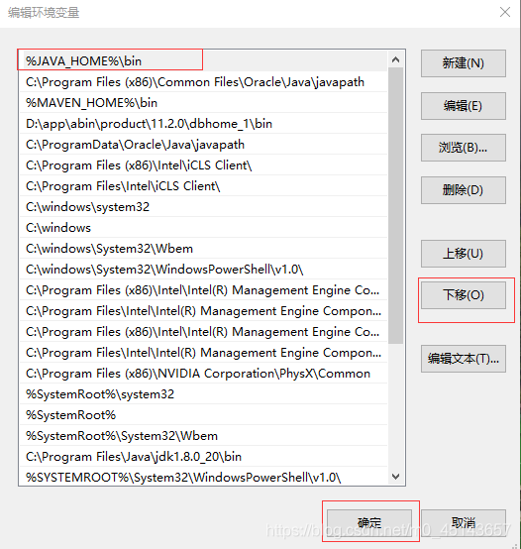Select the %SystemRoot%\system32 entry
This screenshot has height=549, width=521.
pyautogui.click(x=204, y=394)
